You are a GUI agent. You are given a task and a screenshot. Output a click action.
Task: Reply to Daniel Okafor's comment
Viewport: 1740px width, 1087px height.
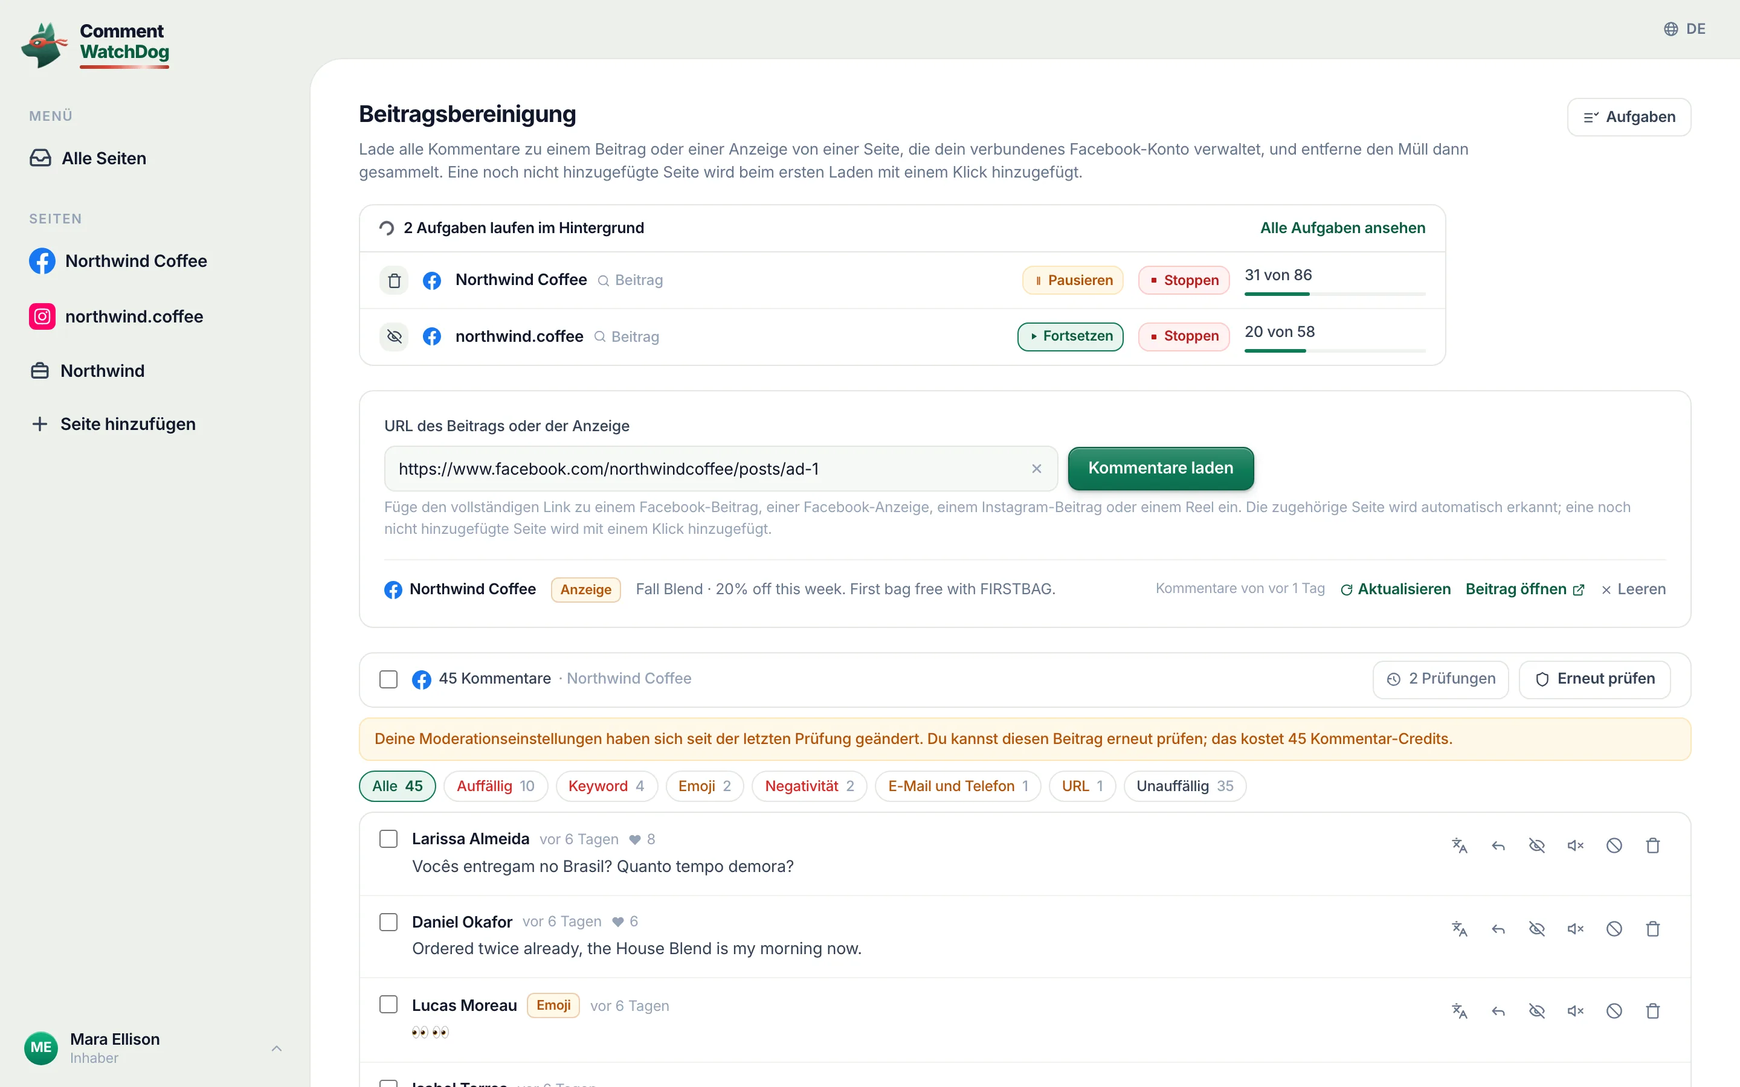1498,929
